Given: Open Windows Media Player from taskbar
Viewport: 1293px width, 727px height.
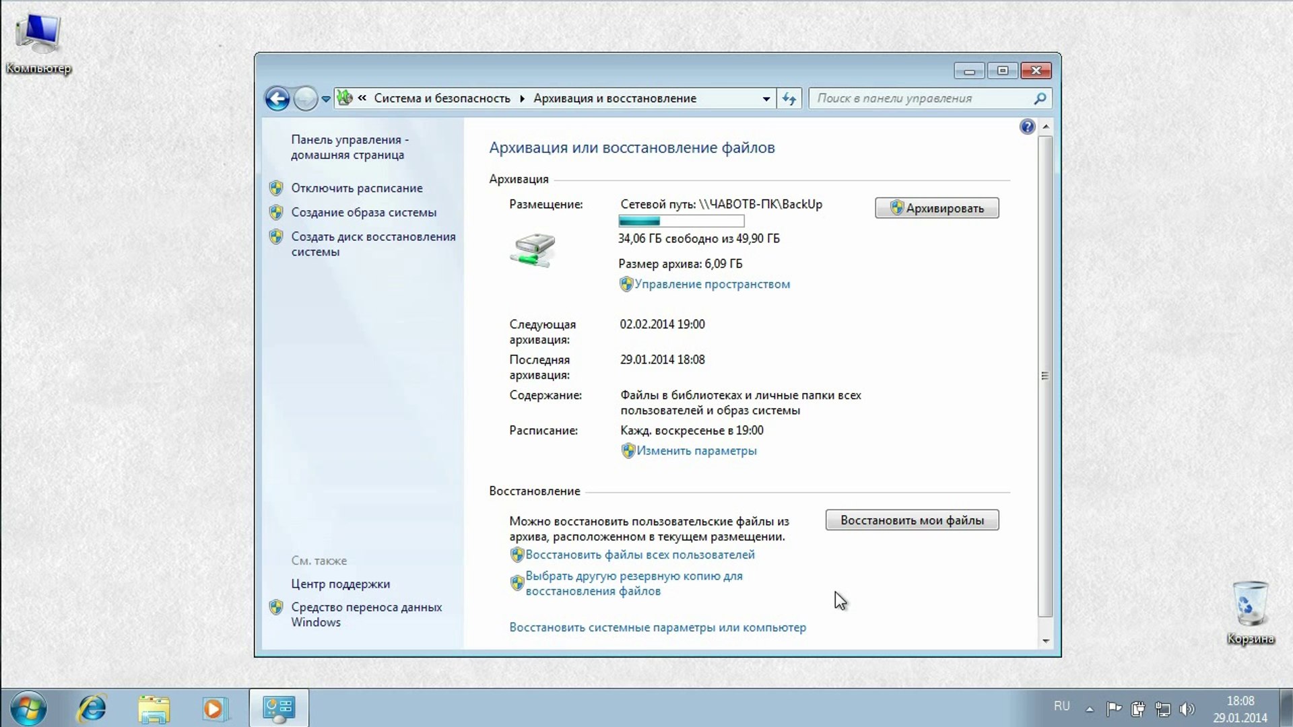Looking at the screenshot, I should coord(214,708).
